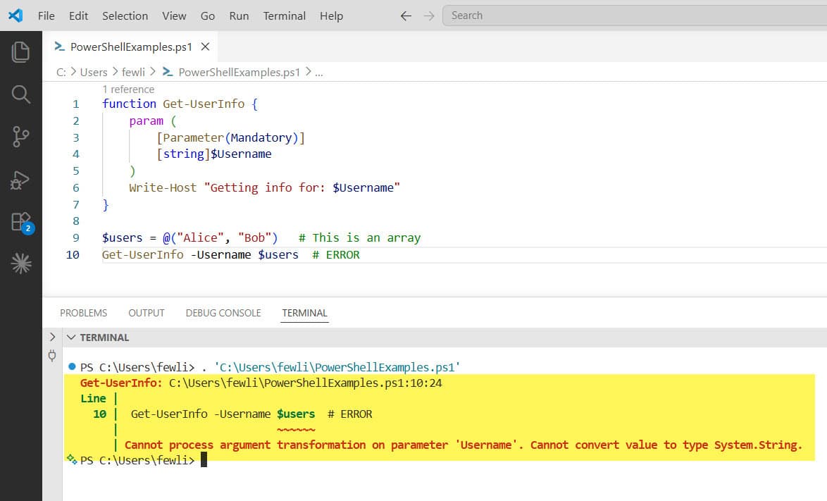Switch to the OUTPUT panel tab

[146, 313]
